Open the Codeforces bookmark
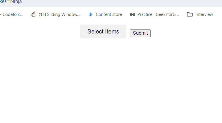Viewport: 222px width, 123px height. click(x=12, y=14)
